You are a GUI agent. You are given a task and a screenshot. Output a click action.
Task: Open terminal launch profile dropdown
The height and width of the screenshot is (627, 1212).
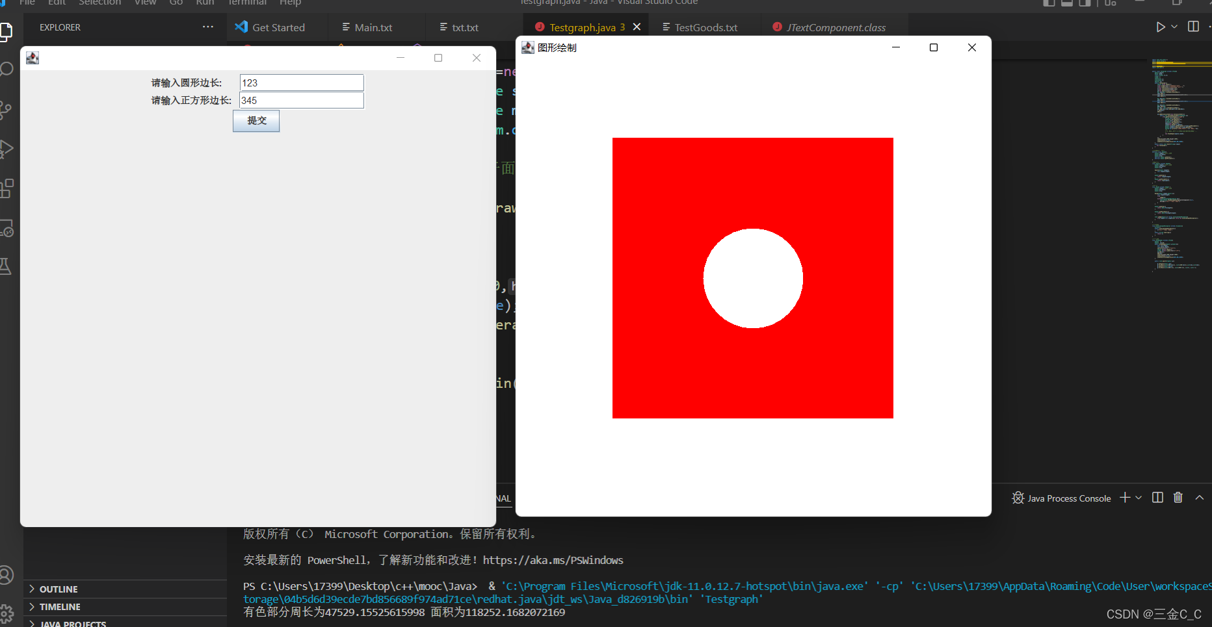[x=1139, y=498]
